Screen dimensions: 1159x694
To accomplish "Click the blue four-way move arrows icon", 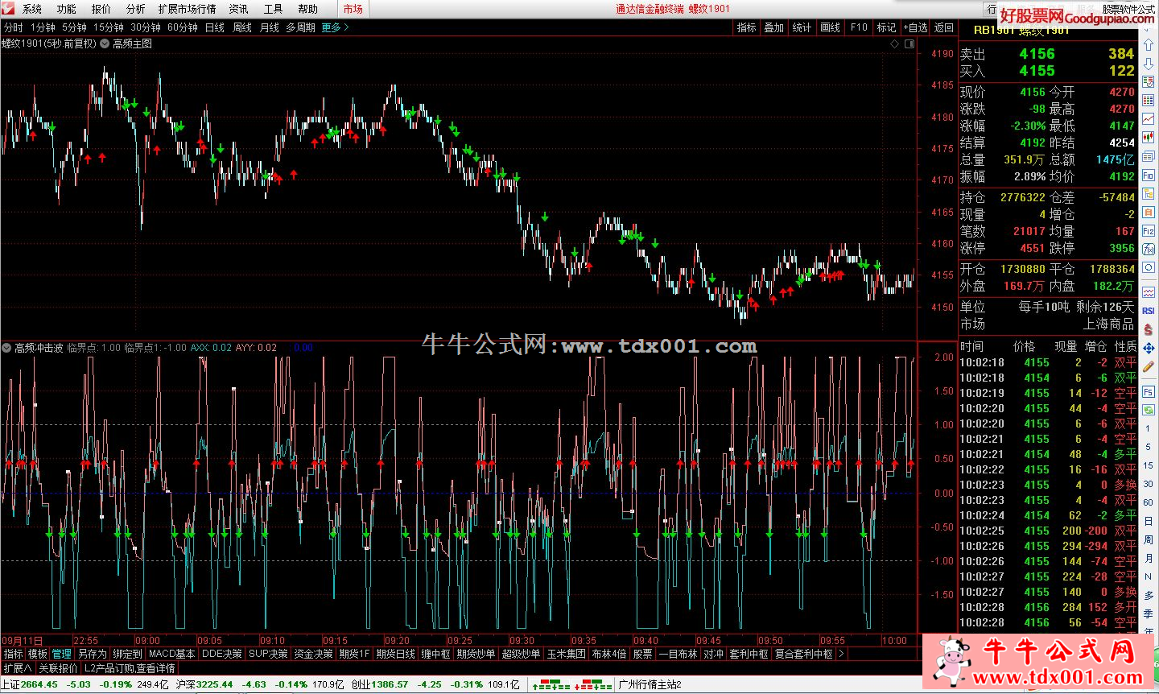I will pyautogui.click(x=1149, y=348).
